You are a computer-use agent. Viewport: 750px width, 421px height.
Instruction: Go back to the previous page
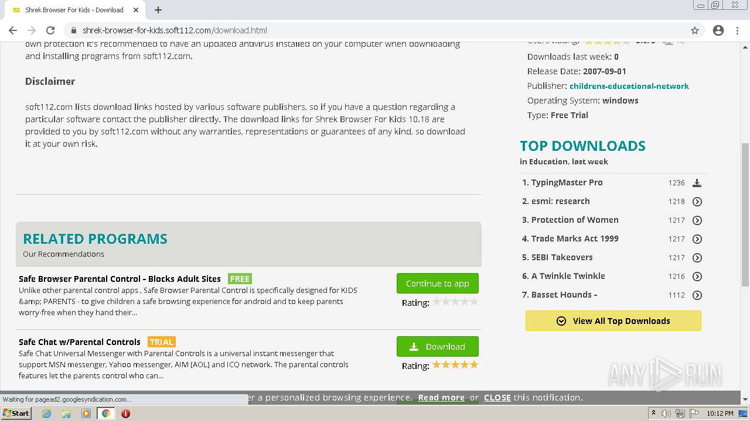(x=13, y=30)
